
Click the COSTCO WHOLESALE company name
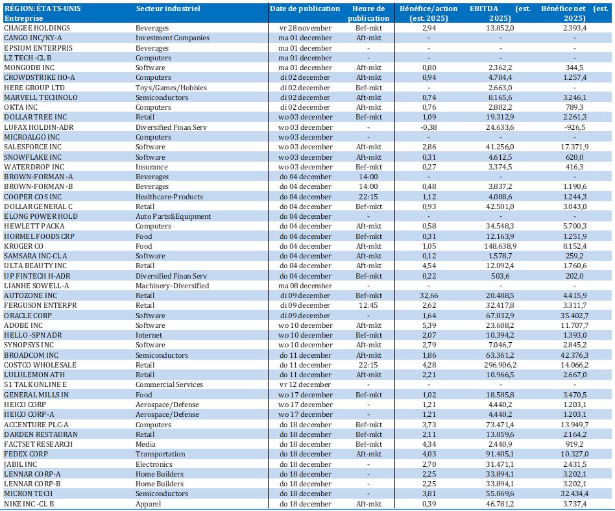(x=40, y=365)
